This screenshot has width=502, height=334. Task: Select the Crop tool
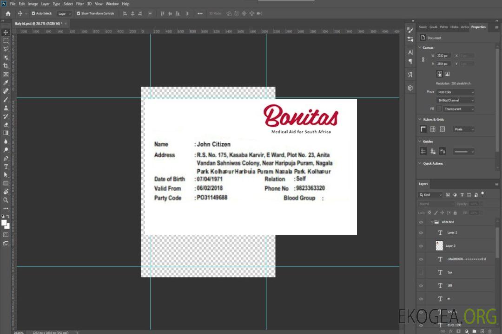(6, 66)
